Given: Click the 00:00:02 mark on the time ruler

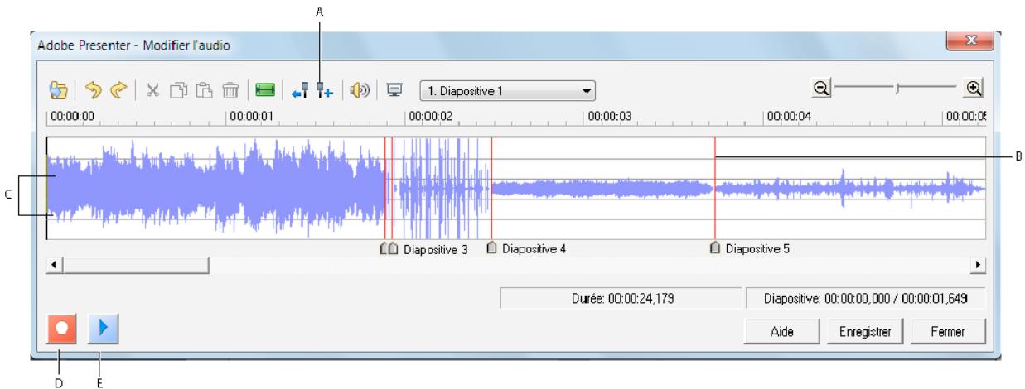Looking at the screenshot, I should coord(429,116).
